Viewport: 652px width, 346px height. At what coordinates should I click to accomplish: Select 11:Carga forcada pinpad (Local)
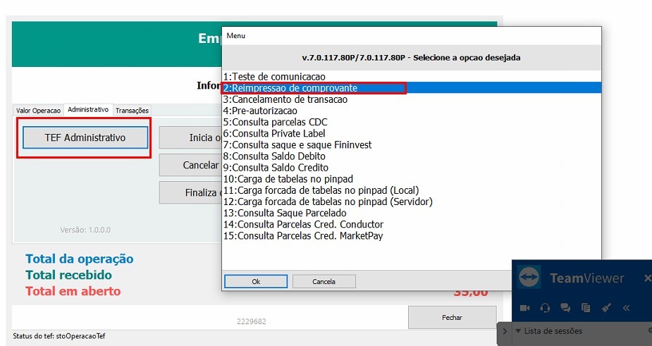(412, 190)
